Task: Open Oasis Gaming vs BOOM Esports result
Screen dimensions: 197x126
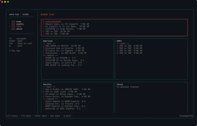Action: pyautogui.click(x=64, y=101)
